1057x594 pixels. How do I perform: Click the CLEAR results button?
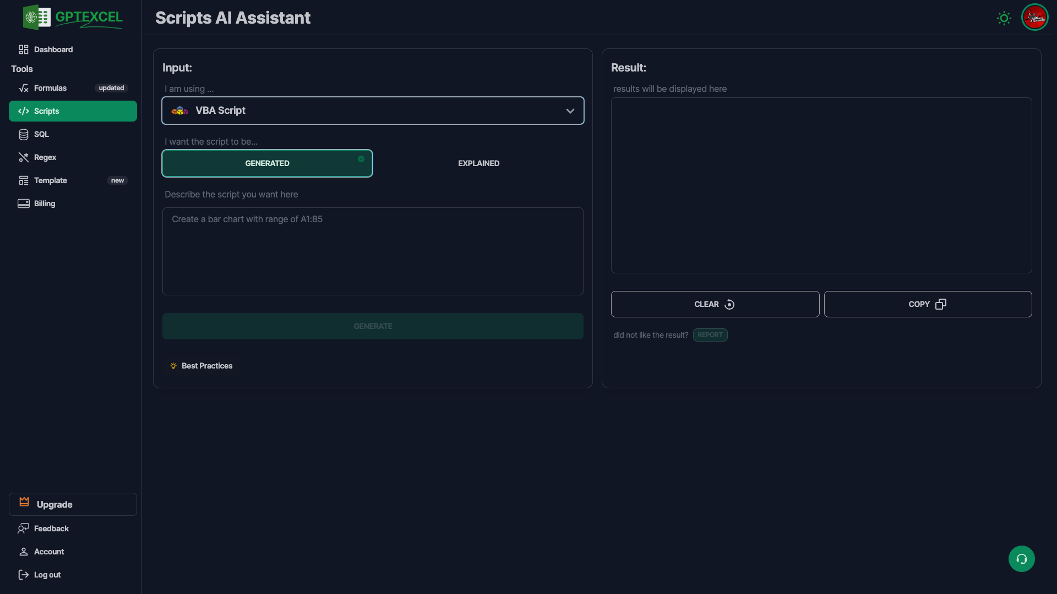pos(715,304)
